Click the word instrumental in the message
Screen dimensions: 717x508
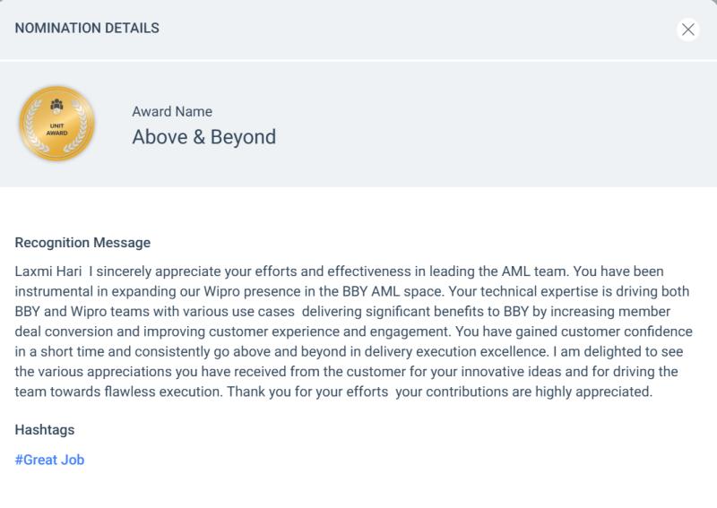coord(61,292)
